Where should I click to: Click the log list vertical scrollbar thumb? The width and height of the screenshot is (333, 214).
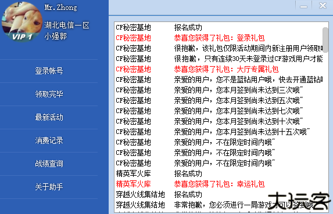[x=325, y=40]
